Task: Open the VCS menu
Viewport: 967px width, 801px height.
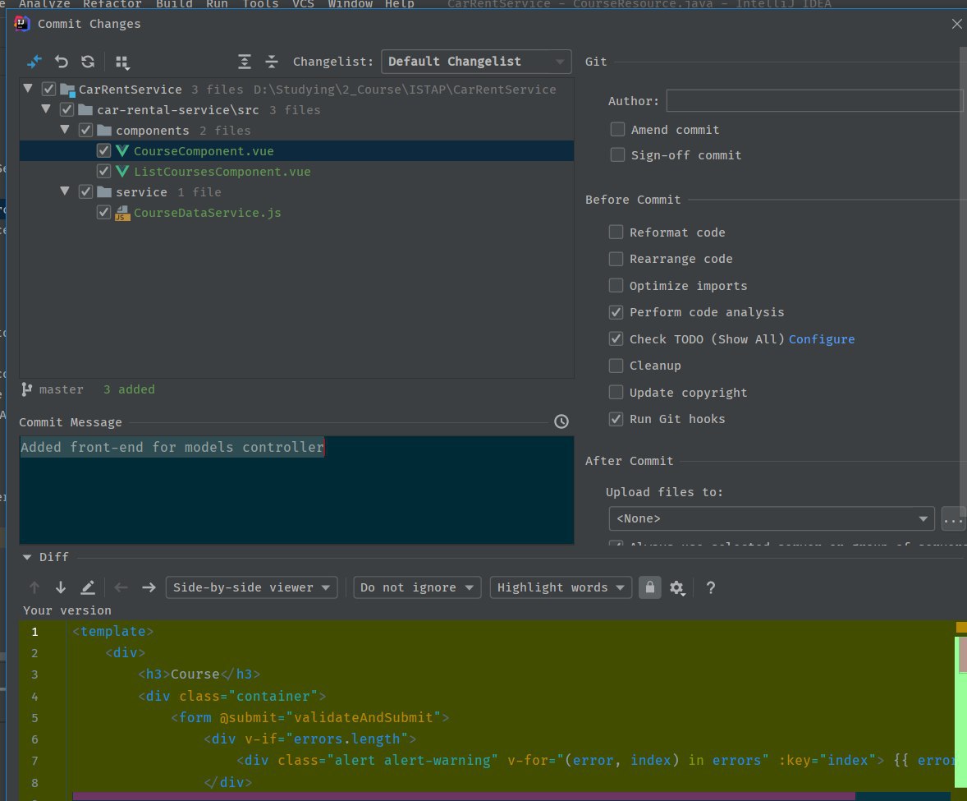Action: [303, 4]
